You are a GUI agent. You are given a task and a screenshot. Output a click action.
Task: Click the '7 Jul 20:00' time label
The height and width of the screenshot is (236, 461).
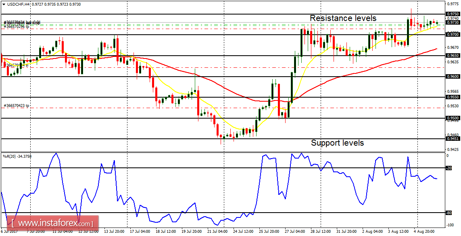36,232
